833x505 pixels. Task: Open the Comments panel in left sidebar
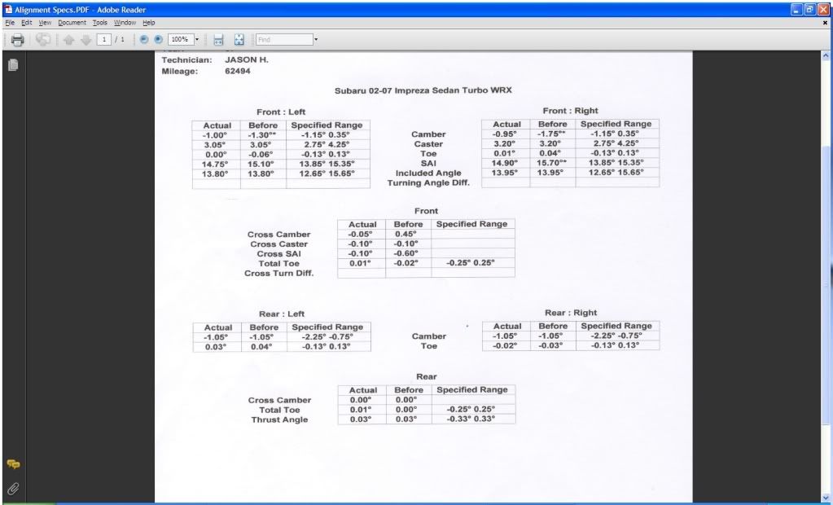pyautogui.click(x=13, y=464)
